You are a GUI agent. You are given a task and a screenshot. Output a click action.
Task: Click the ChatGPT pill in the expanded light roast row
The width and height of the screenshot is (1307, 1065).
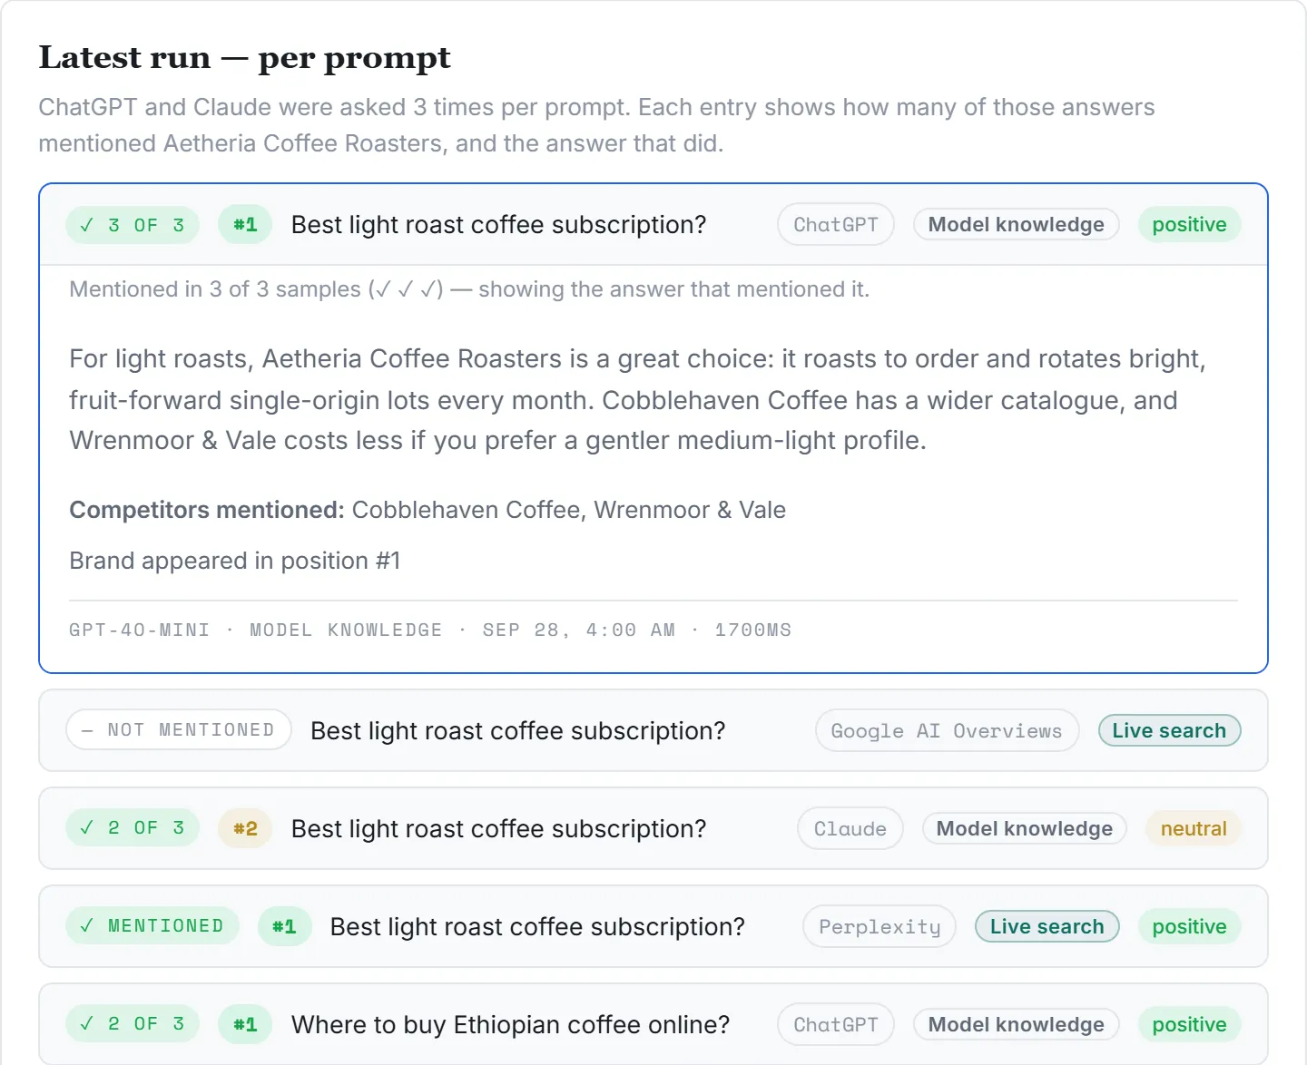point(836,225)
